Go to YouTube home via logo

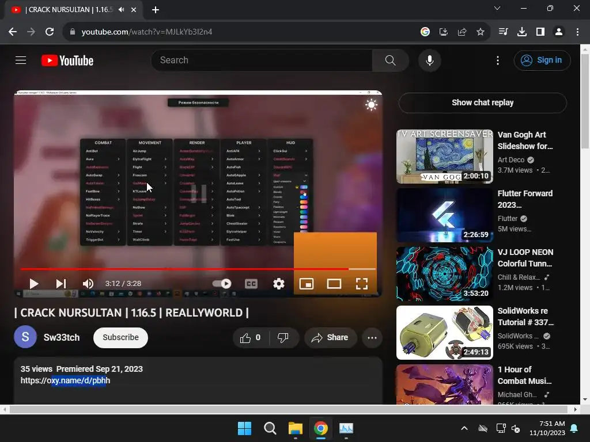(67, 60)
